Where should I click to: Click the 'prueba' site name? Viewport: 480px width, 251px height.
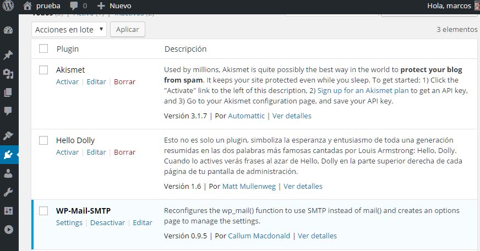click(x=48, y=6)
